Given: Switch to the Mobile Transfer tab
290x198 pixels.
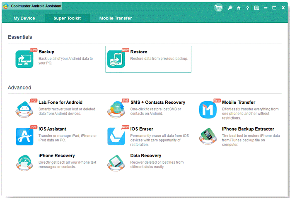Looking at the screenshot, I should [x=116, y=18].
